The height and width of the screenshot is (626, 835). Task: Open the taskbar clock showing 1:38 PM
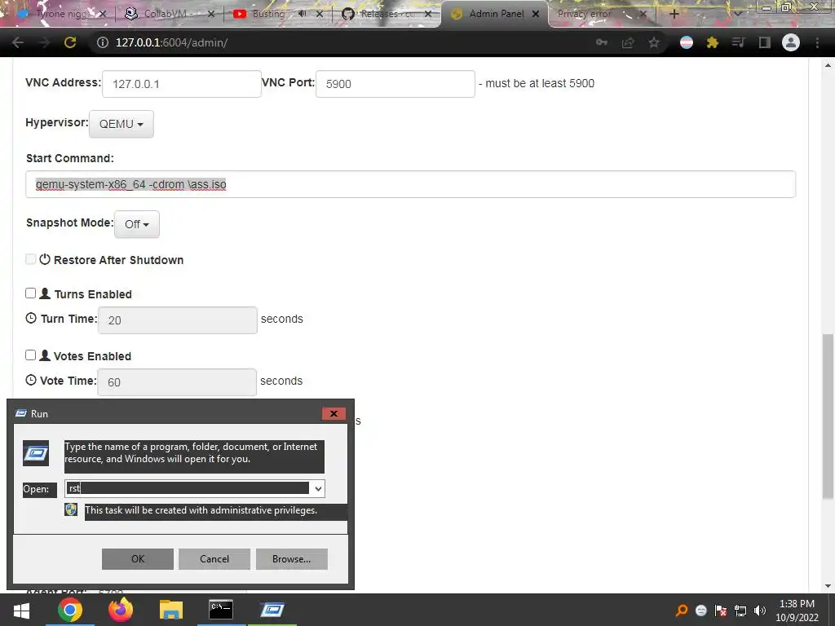pyautogui.click(x=797, y=611)
